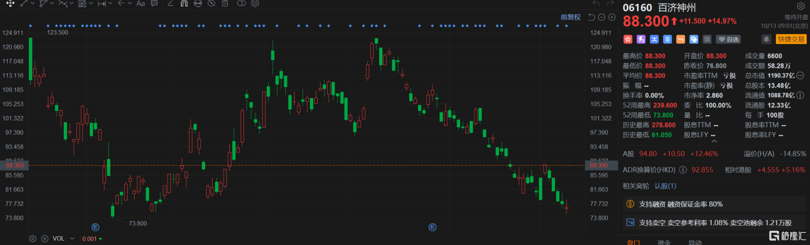Click the purple lightning level-2 icon
Image resolution: width=810 pixels, height=245 pixels.
point(641,39)
